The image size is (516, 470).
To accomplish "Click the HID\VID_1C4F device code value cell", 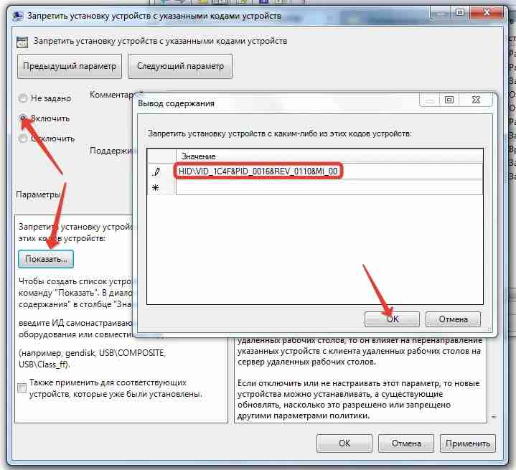I will point(258,171).
